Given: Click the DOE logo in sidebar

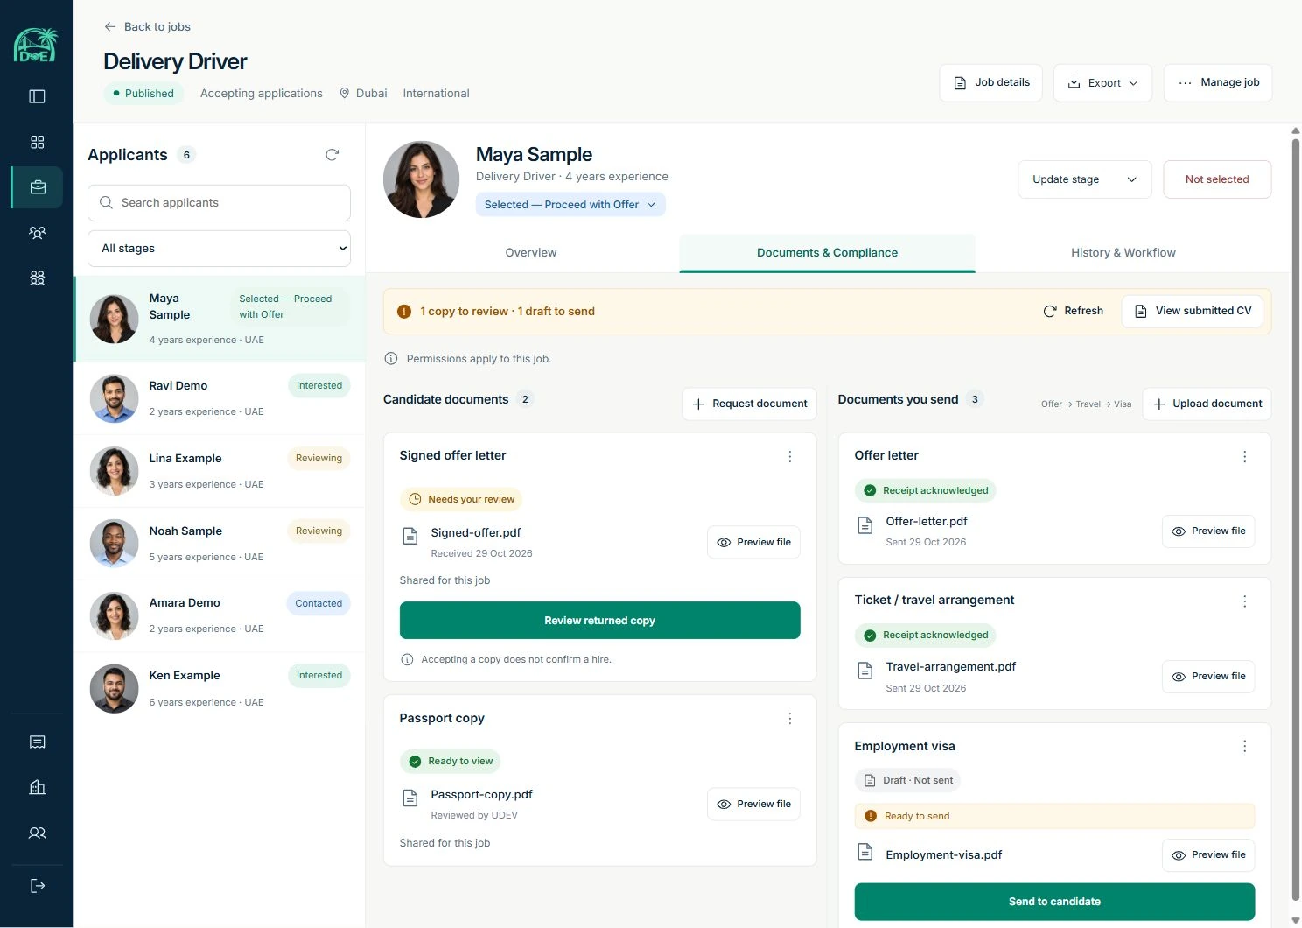Looking at the screenshot, I should tap(36, 46).
